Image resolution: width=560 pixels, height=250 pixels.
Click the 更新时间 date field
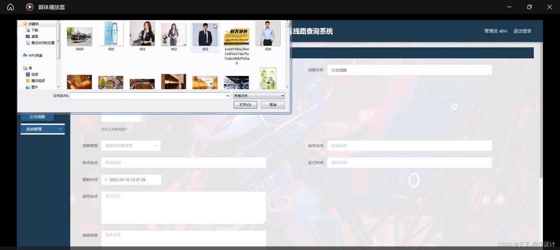[131, 179]
